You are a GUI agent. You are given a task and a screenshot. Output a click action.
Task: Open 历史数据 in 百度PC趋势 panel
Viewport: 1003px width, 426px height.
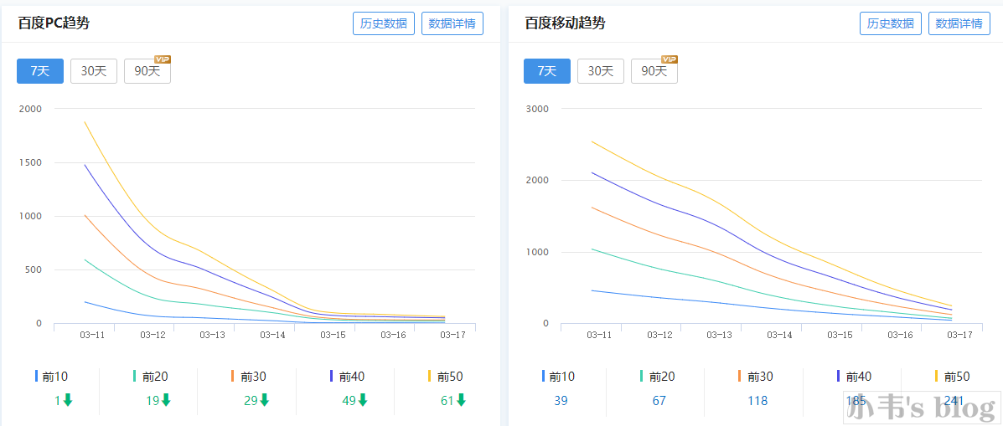click(384, 23)
